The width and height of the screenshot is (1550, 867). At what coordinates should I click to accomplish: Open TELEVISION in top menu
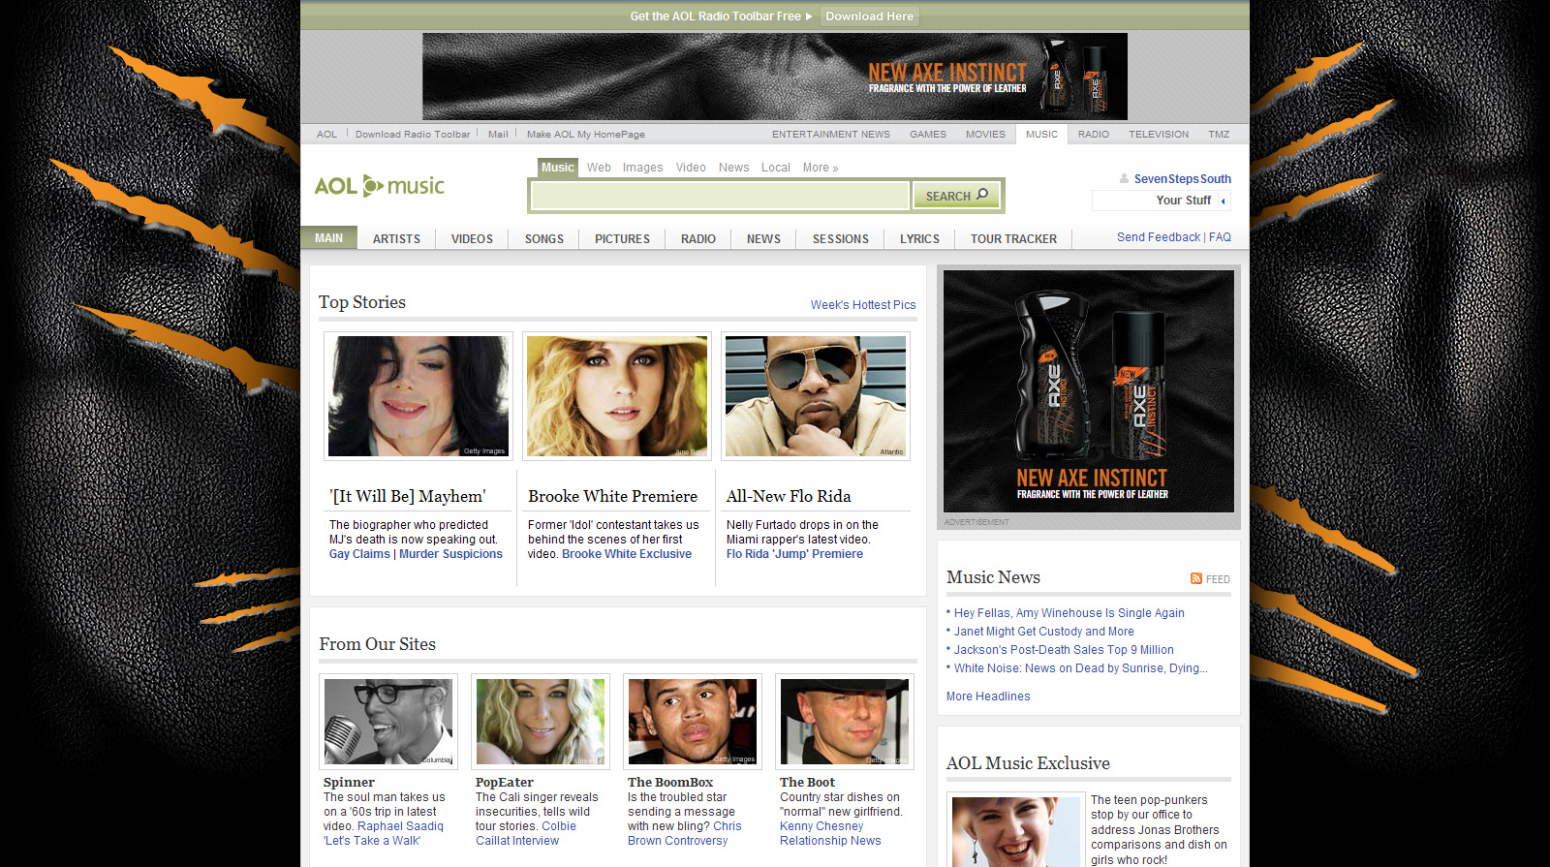click(x=1159, y=135)
